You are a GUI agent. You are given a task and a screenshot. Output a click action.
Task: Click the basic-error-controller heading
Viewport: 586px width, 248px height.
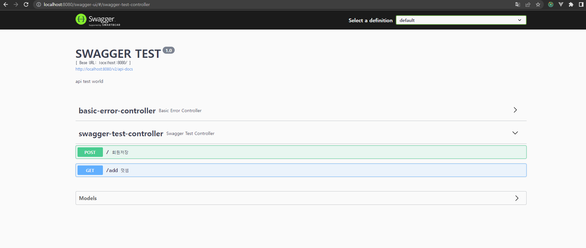point(117,111)
